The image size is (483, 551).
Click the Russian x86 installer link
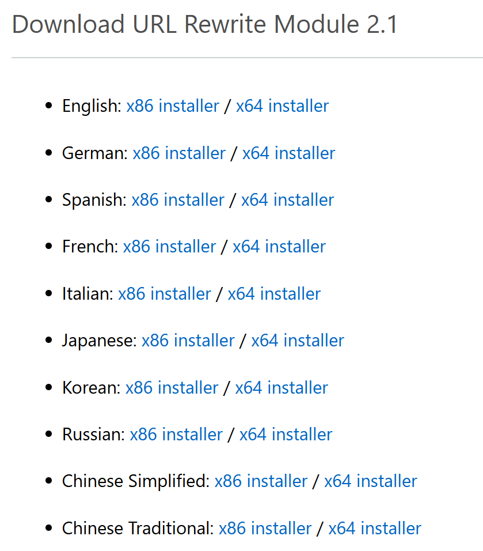(x=176, y=435)
